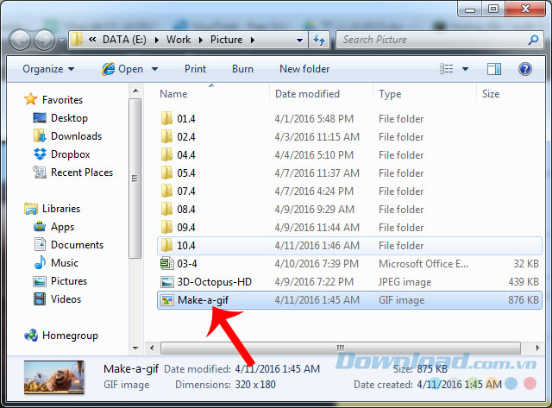Click the 03-4 Excel file icon
This screenshot has height=408, width=552.
(x=166, y=263)
